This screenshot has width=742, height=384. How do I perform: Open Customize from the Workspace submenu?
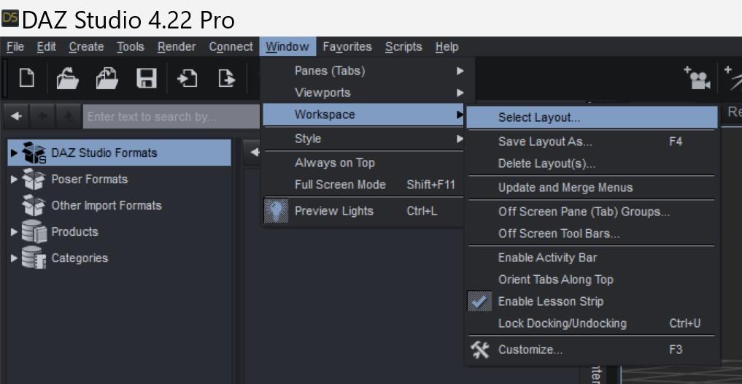click(530, 350)
